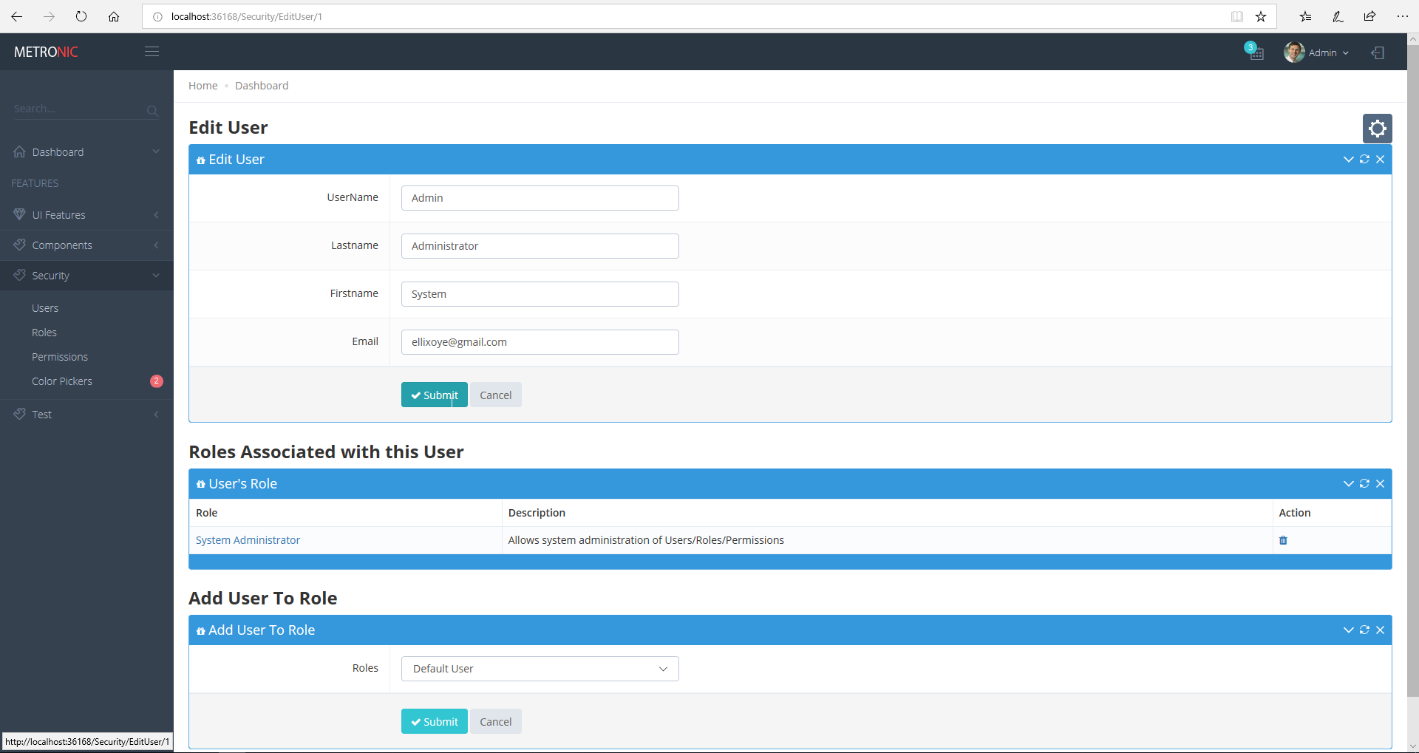Click the logout icon in the header
Viewport: 1419px width, 753px height.
click(x=1378, y=52)
